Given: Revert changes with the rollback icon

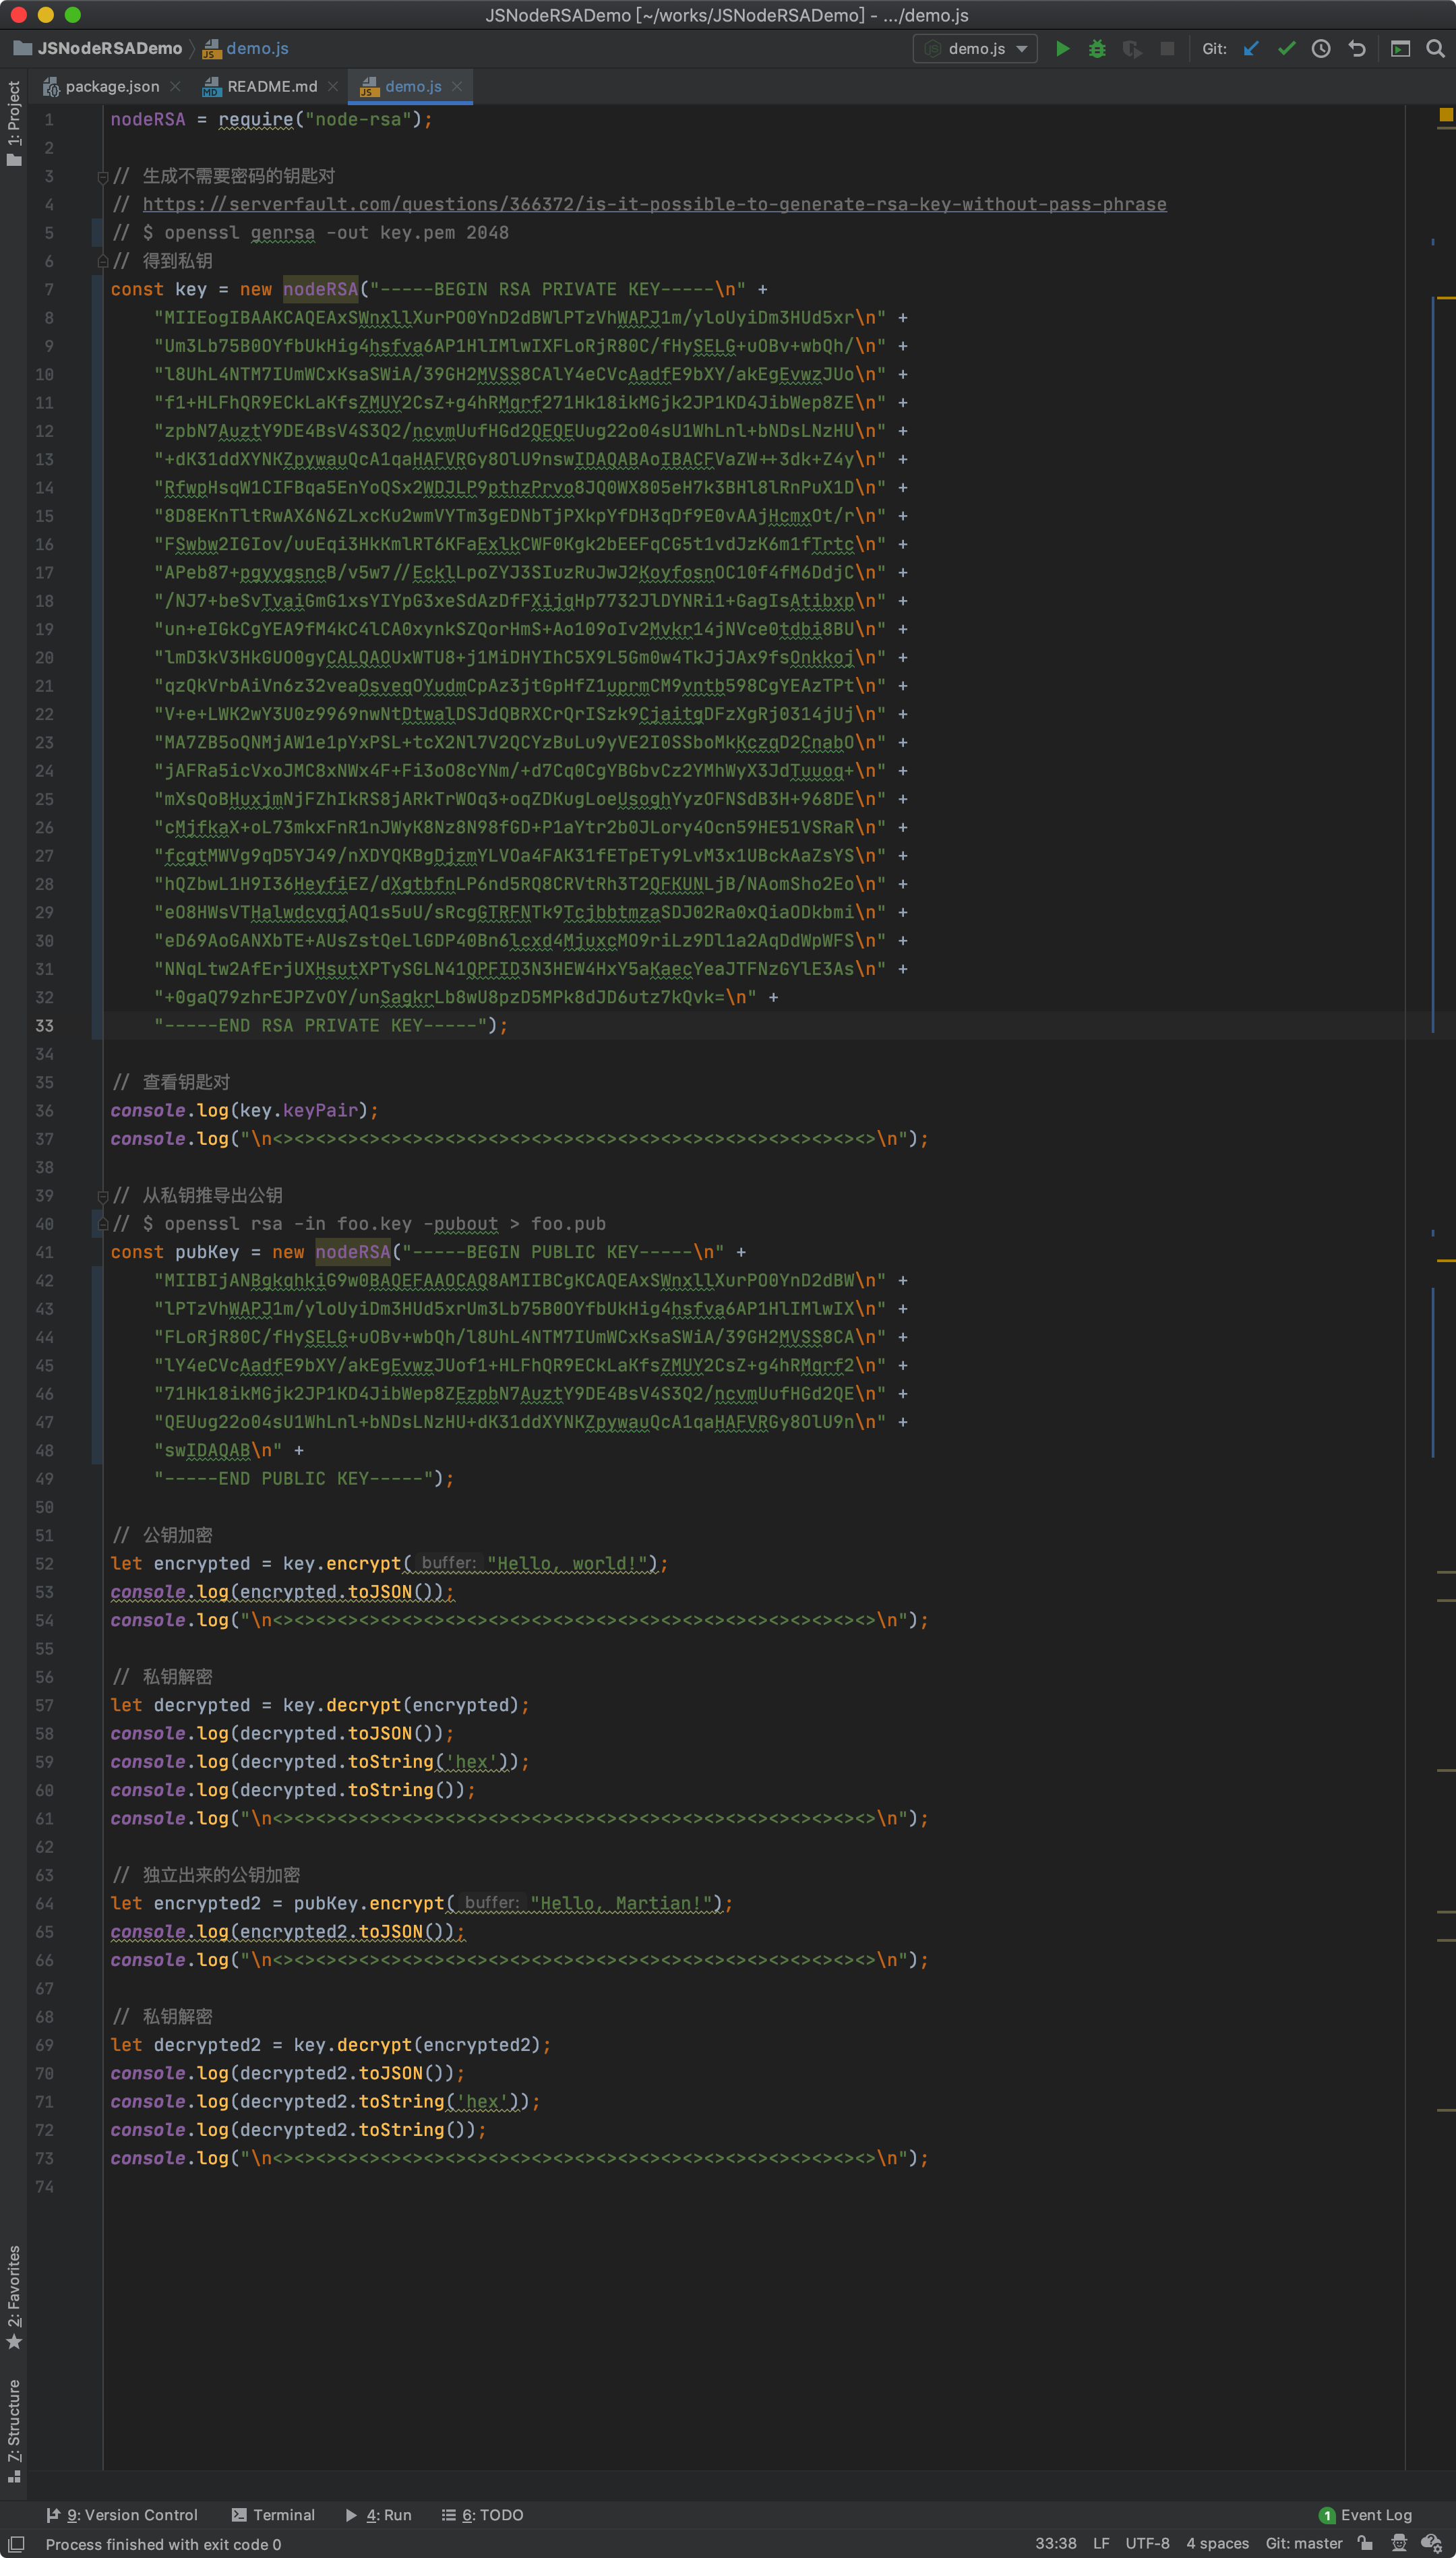Looking at the screenshot, I should pyautogui.click(x=1357, y=48).
